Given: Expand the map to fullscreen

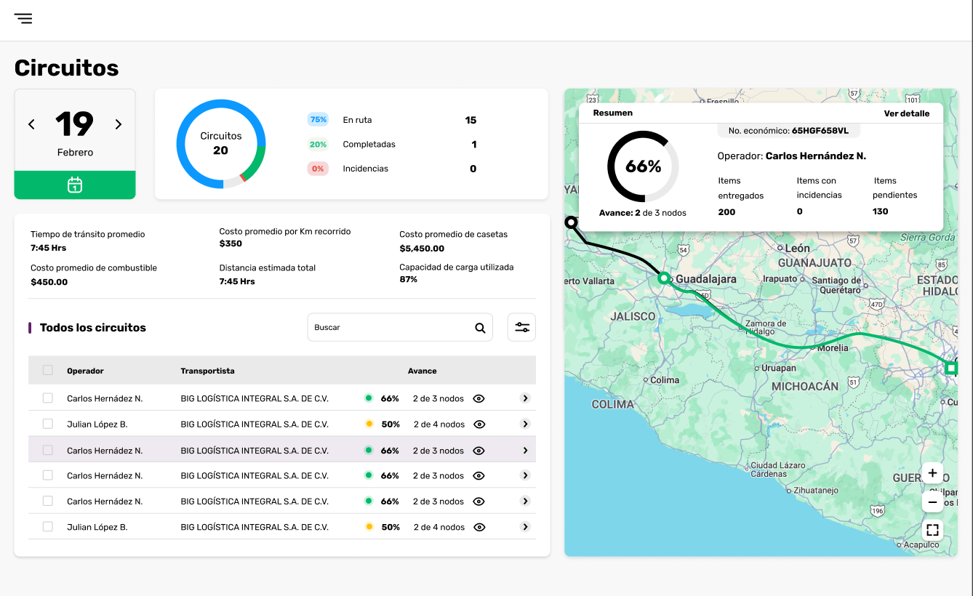Looking at the screenshot, I should point(932,530).
